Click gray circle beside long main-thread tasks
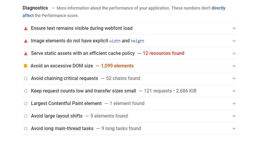The image size is (264, 142). tap(26, 129)
